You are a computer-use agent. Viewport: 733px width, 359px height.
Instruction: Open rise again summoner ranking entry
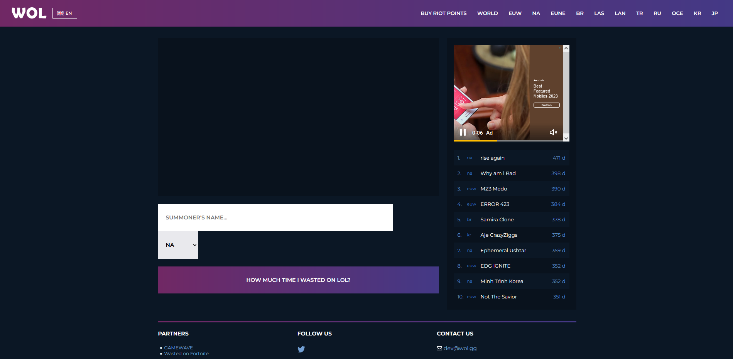point(492,158)
